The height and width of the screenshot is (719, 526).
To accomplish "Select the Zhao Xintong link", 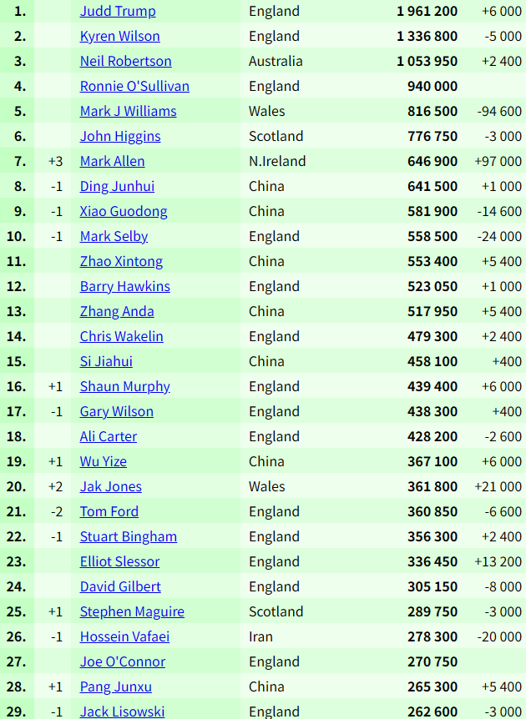I will pyautogui.click(x=121, y=262).
